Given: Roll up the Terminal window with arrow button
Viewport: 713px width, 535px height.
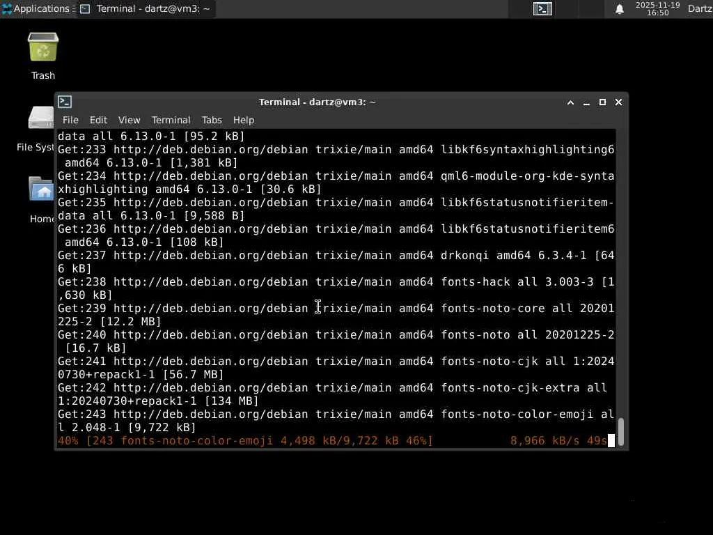Looking at the screenshot, I should [x=570, y=102].
